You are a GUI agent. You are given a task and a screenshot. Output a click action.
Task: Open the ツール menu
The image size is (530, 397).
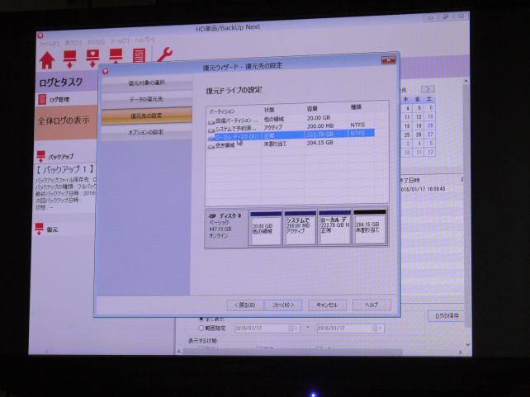pos(120,41)
